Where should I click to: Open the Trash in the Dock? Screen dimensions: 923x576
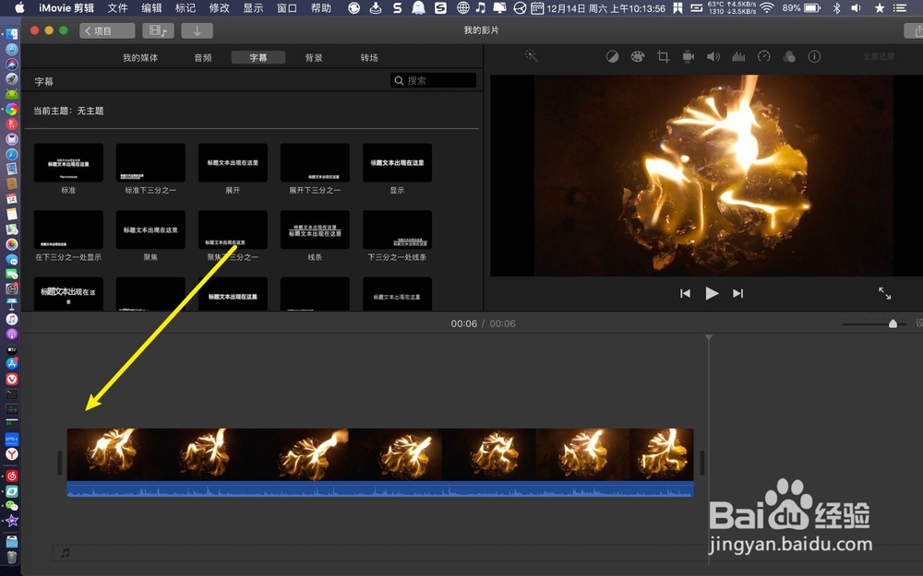click(12, 557)
